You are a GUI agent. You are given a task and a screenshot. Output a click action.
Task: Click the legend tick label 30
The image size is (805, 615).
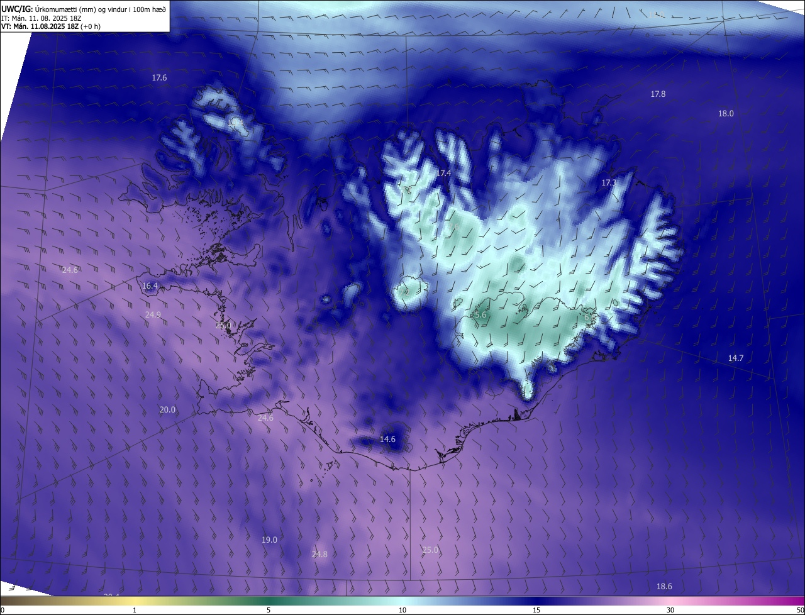670,610
